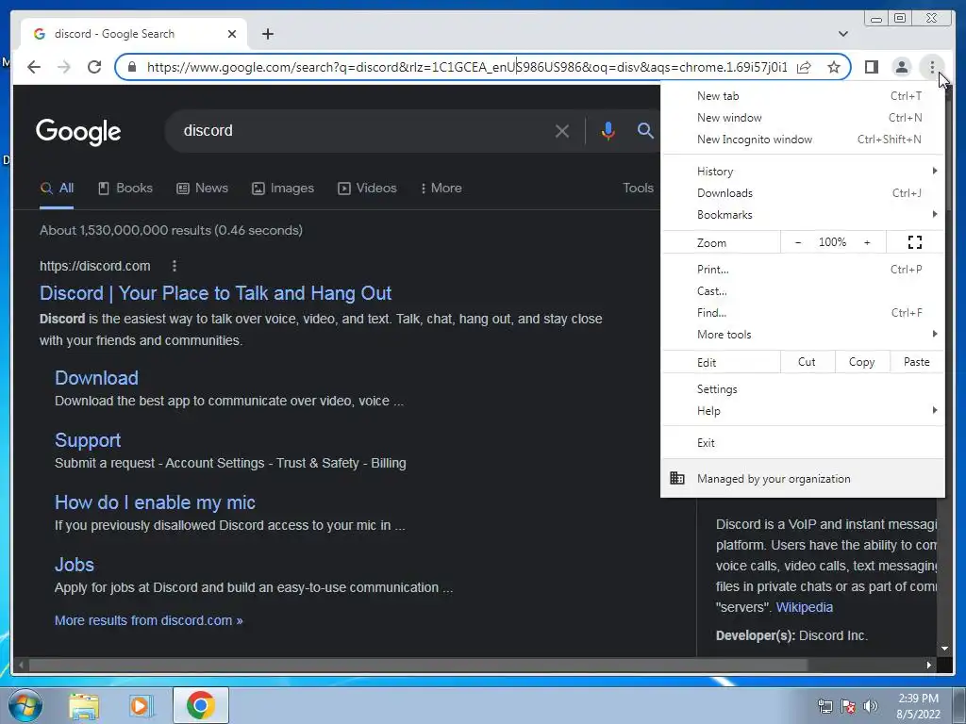This screenshot has width=966, height=724.
Task: Expand the Bookmarks submenu
Action: point(803,214)
